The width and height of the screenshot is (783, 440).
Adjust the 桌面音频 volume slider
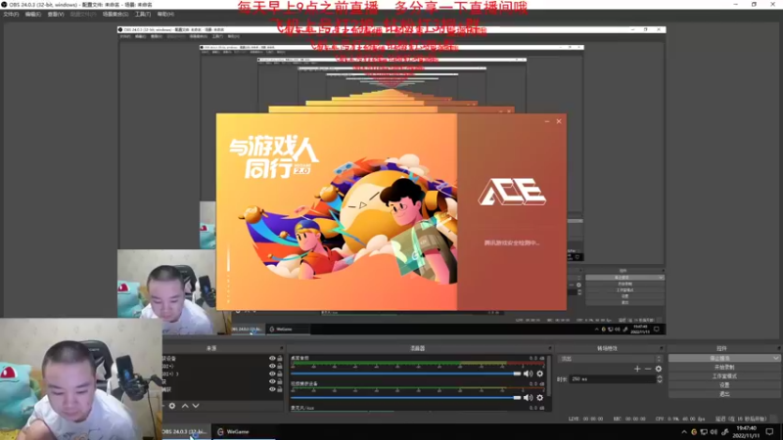click(405, 374)
